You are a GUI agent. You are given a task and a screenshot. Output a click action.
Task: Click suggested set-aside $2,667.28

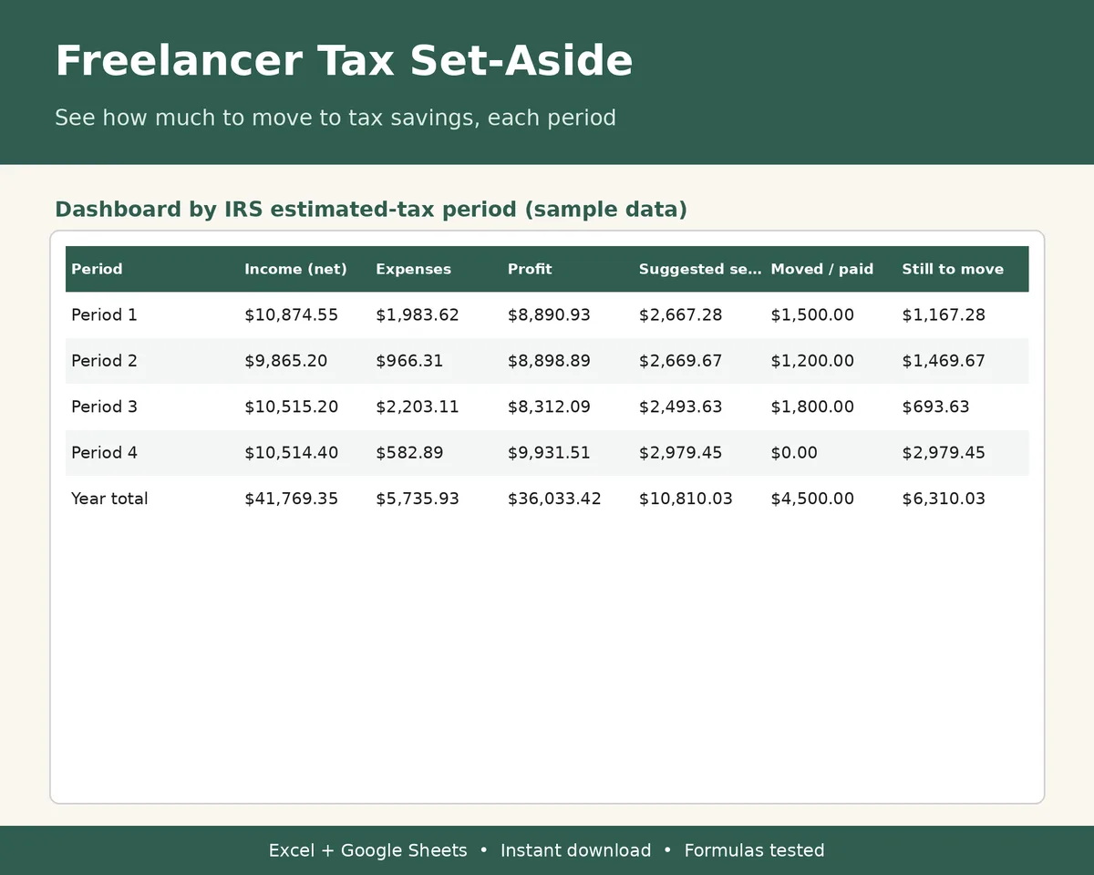pyautogui.click(x=680, y=314)
